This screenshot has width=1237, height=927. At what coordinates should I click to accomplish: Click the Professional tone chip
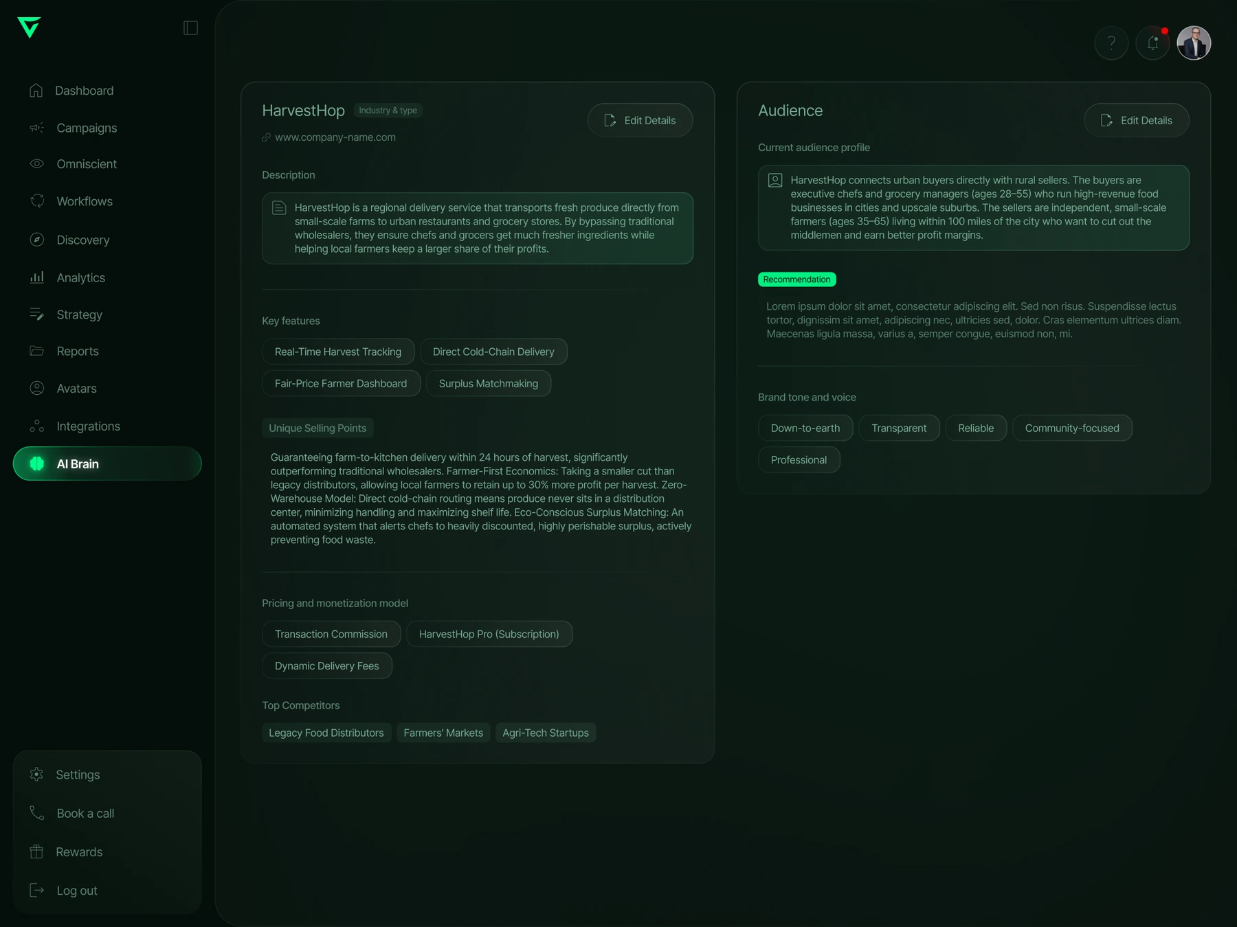point(799,460)
